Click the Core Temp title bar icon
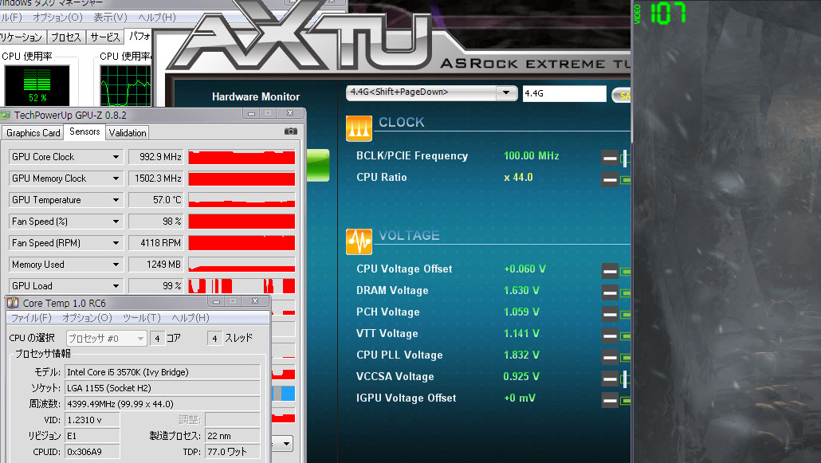 [13, 303]
